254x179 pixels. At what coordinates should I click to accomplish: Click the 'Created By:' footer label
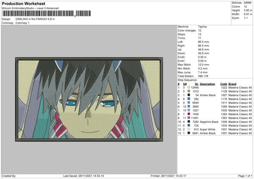click(x=9, y=176)
